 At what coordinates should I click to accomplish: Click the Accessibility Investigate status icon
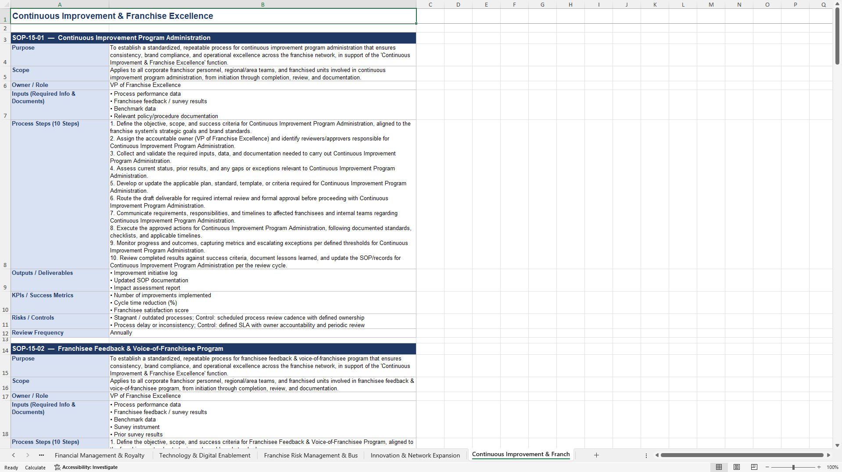click(x=57, y=467)
